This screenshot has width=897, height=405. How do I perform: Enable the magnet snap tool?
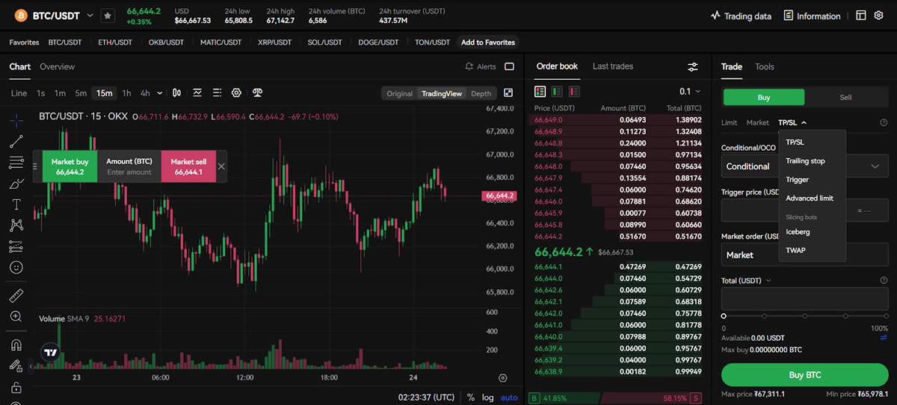pyautogui.click(x=16, y=345)
